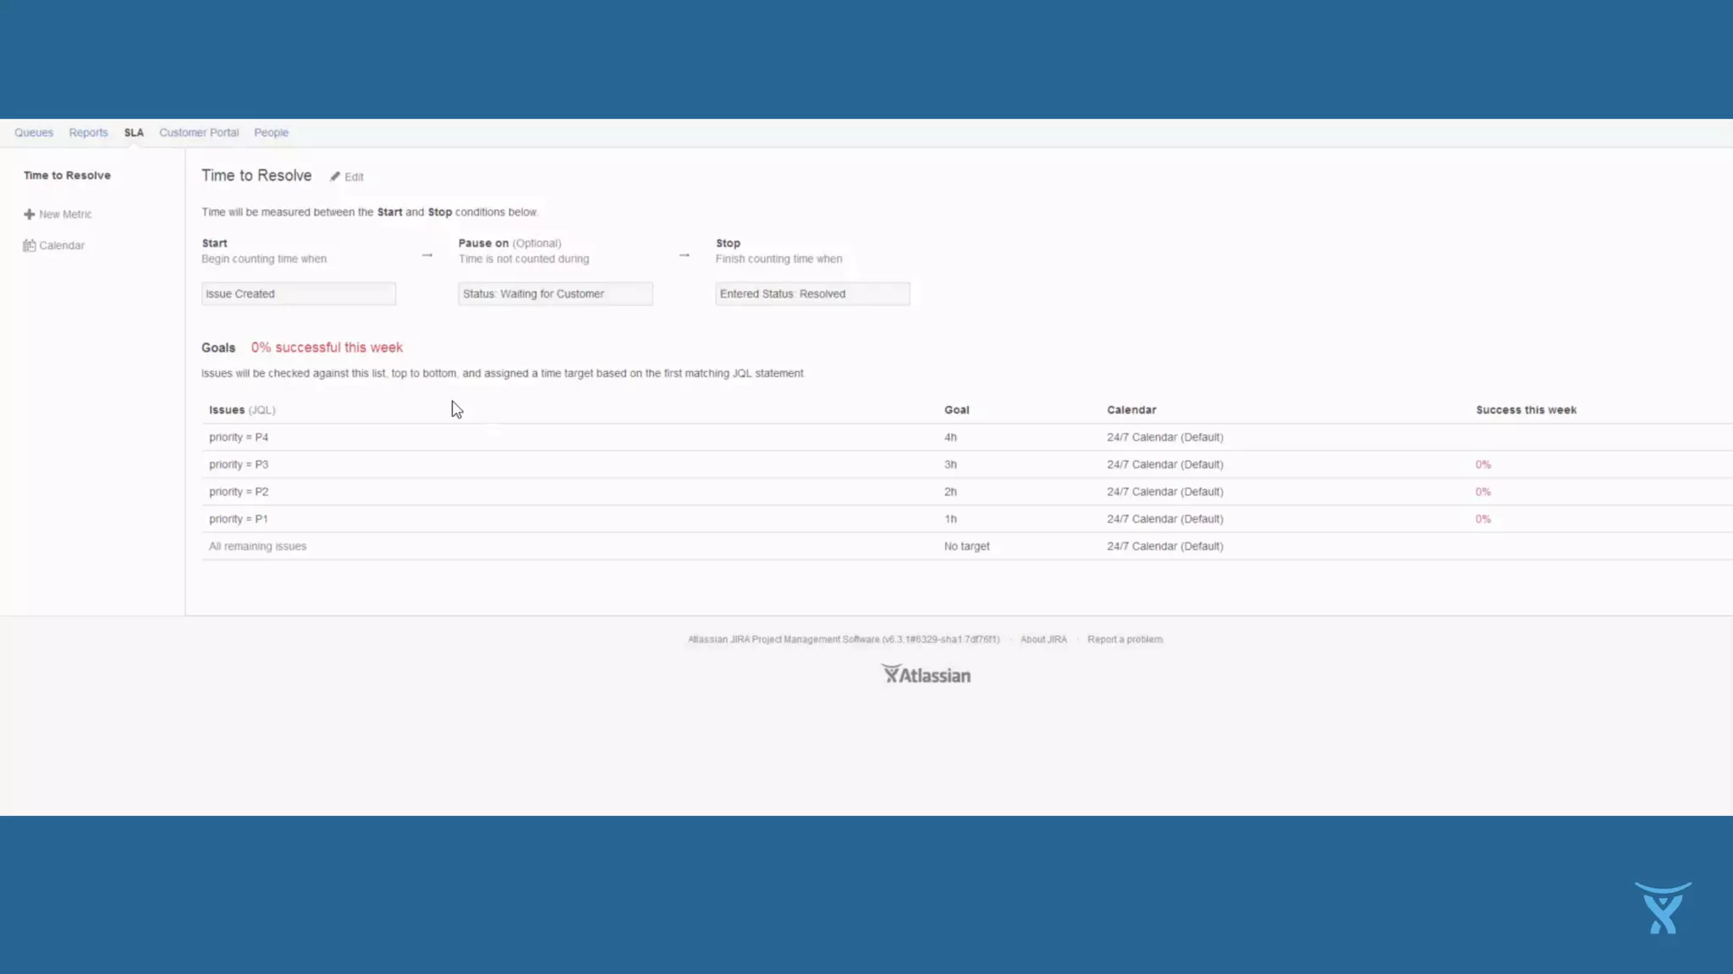Viewport: 1733px width, 974px height.
Task: Go to the People tab
Action: 271,133
